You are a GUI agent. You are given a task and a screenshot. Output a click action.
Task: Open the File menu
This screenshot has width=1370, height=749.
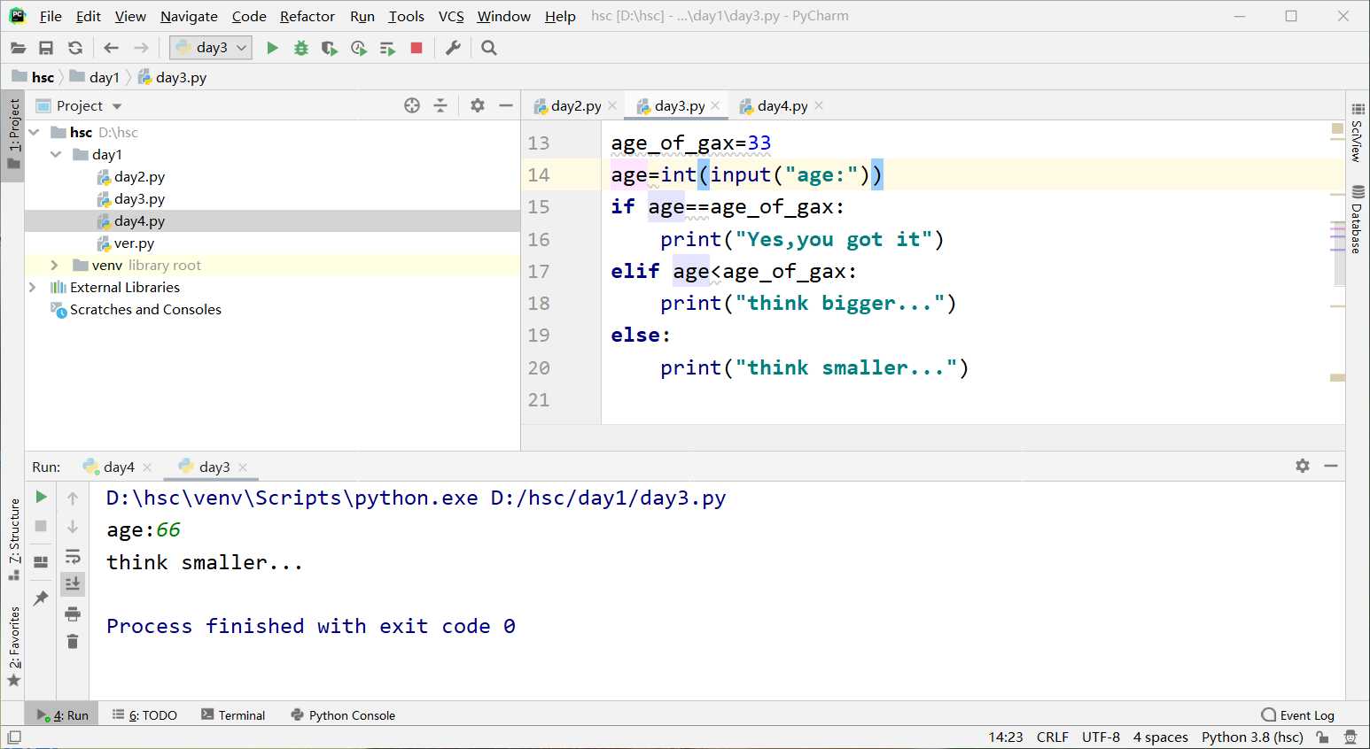click(51, 16)
